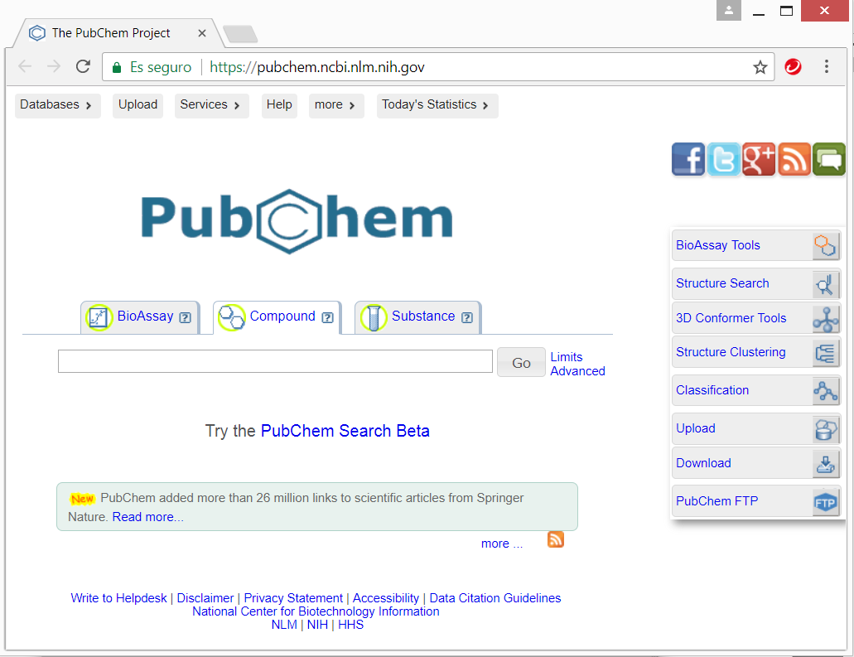
Task: Click the Substance tab test tube icon
Action: [x=374, y=317]
